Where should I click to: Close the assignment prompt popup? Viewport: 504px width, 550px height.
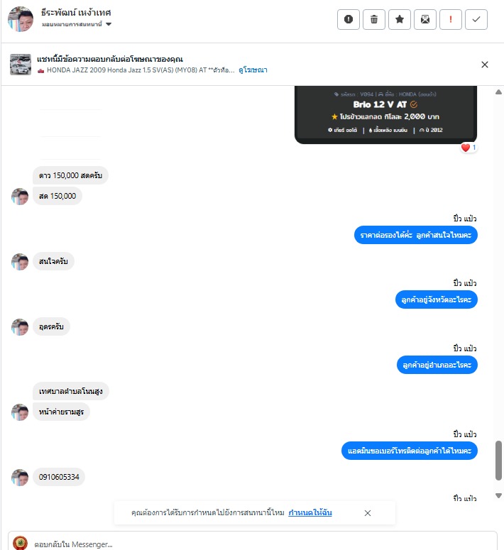pos(368,513)
